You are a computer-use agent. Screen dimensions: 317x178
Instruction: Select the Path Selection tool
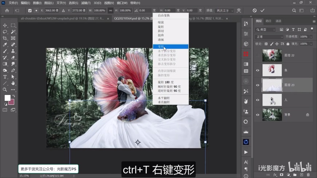point(13,77)
